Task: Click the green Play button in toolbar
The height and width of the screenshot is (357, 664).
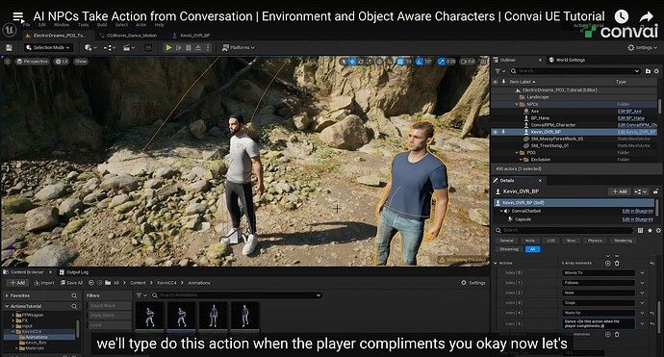Action: [168, 48]
